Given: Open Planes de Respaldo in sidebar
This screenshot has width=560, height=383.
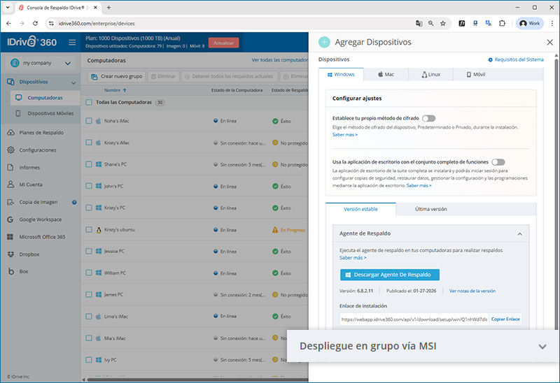Looking at the screenshot, I should (x=41, y=133).
